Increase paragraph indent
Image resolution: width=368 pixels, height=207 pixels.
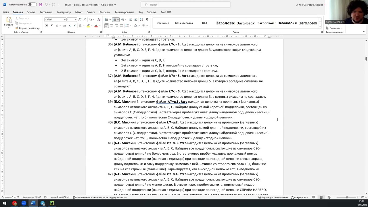(136, 20)
